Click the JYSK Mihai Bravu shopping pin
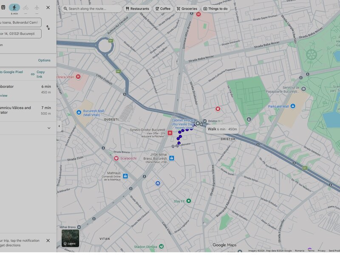Screen dimensions: 340x255 tap(172, 158)
